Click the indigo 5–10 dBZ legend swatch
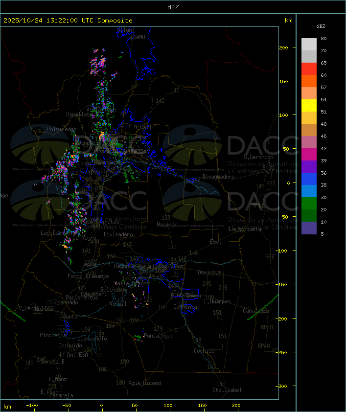Screen dimensions: 346x412 click(x=309, y=228)
